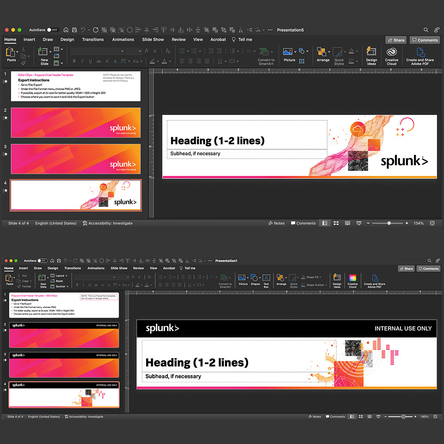
Task: Click Paste icon in Presentation5 window
Action: [x=10, y=52]
